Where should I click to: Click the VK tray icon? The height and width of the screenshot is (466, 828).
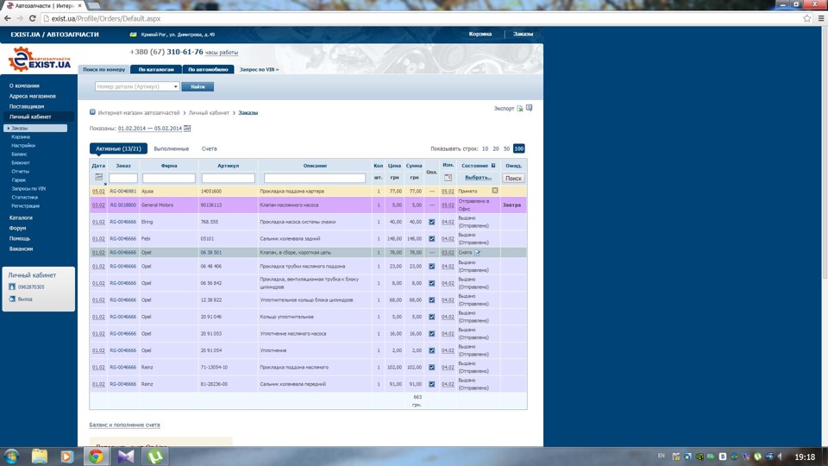click(723, 457)
